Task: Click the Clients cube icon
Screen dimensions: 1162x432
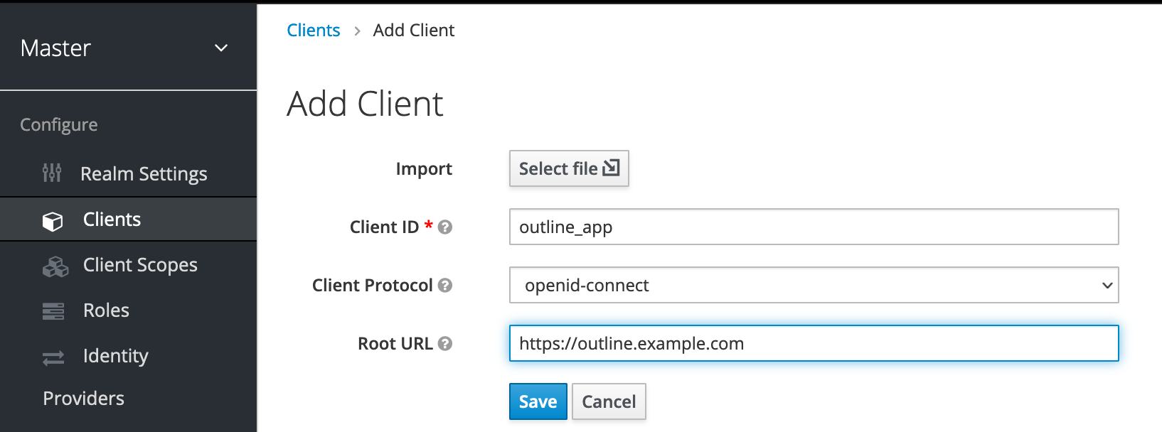Action: [53, 221]
